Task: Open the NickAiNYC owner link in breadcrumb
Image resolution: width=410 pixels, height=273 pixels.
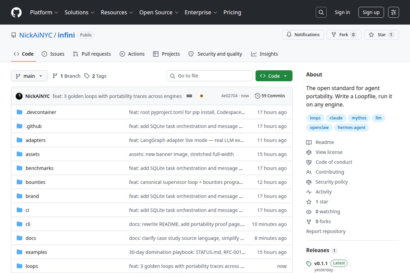Action: [x=36, y=35]
